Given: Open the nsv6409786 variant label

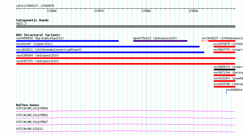Looking at the screenshot, I should (x=228, y=84).
